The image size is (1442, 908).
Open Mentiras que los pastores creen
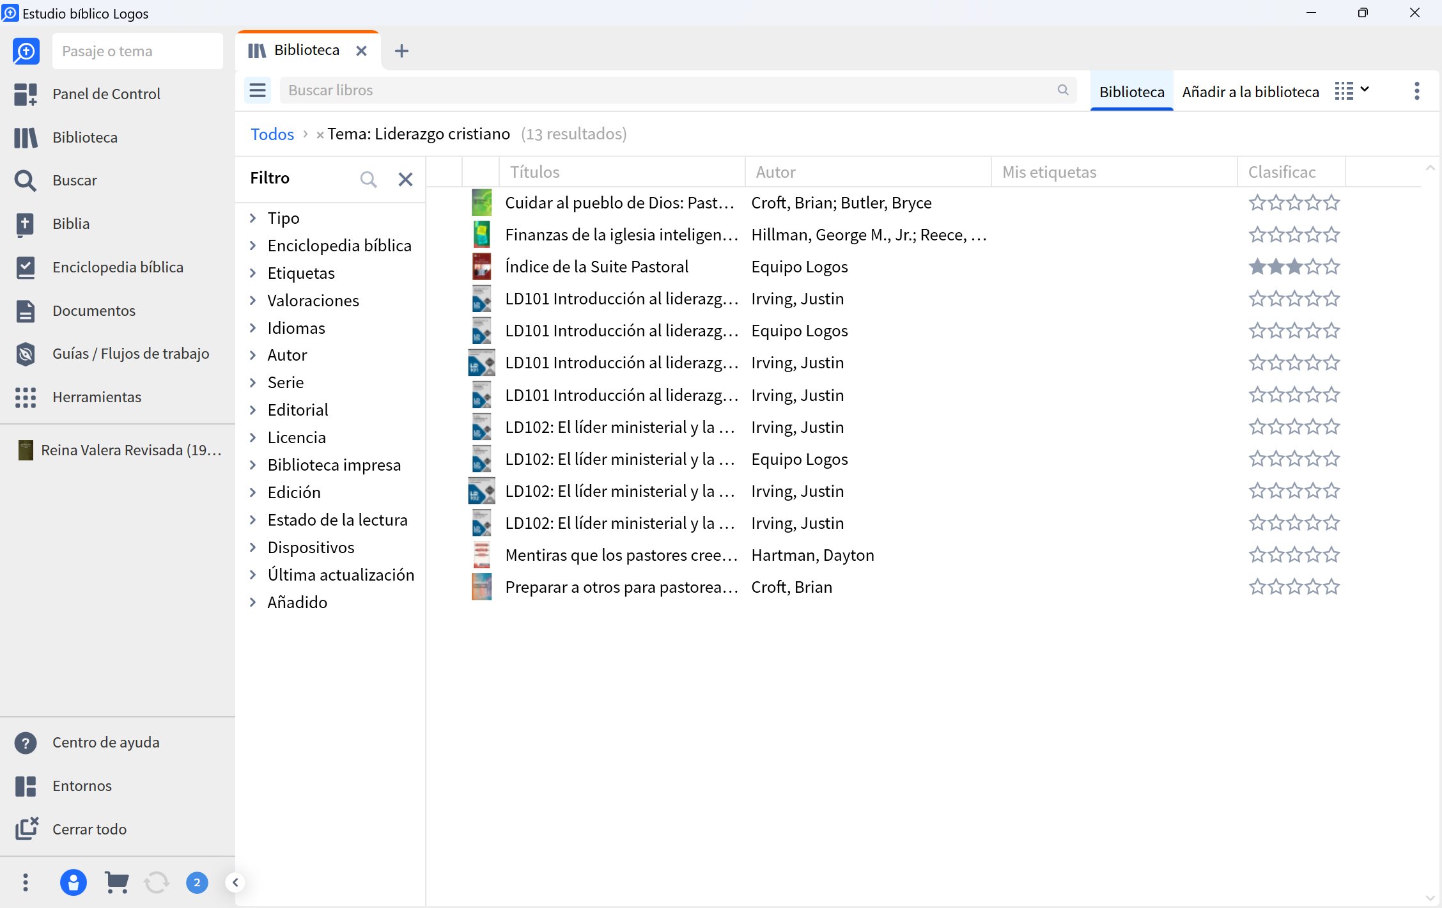tap(621, 555)
